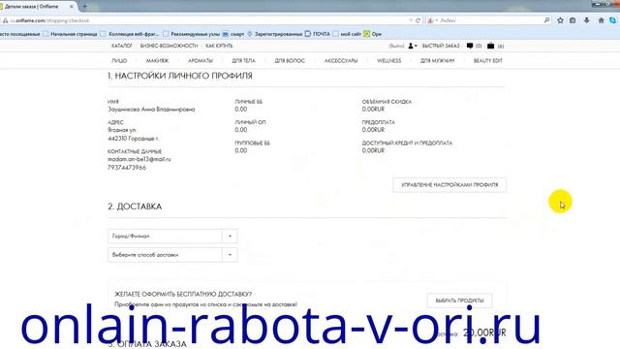Close the Oriflame order details tab
The width and height of the screenshot is (620, 349).
tap(71, 7)
